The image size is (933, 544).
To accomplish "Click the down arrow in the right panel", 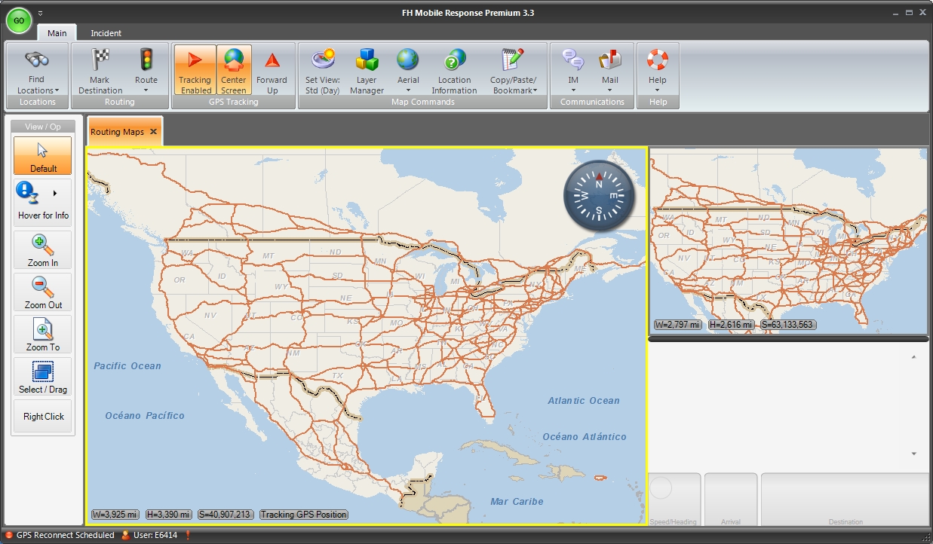I will coord(914,454).
